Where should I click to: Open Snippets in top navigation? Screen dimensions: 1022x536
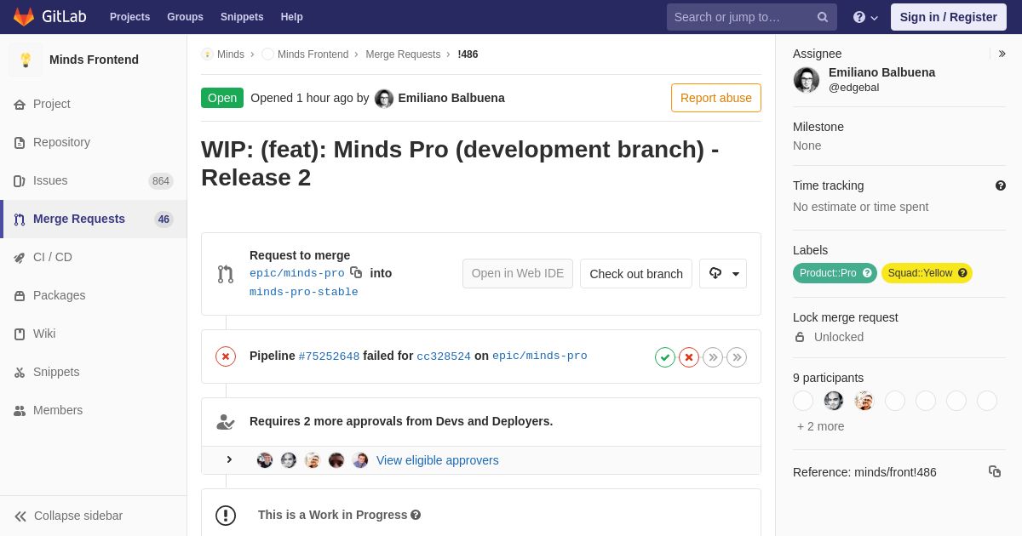242,17
